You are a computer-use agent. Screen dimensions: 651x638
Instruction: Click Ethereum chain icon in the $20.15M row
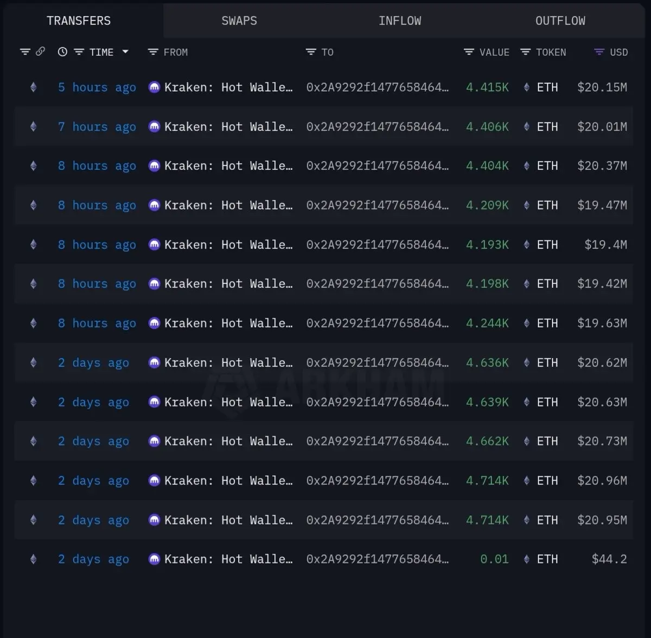(x=34, y=87)
